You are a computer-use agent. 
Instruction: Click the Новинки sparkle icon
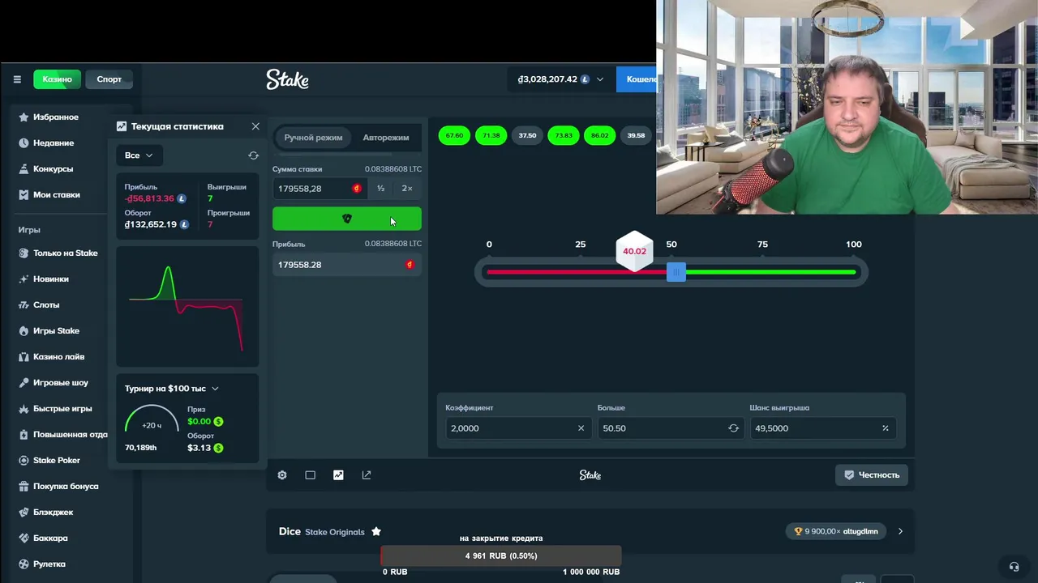(24, 279)
